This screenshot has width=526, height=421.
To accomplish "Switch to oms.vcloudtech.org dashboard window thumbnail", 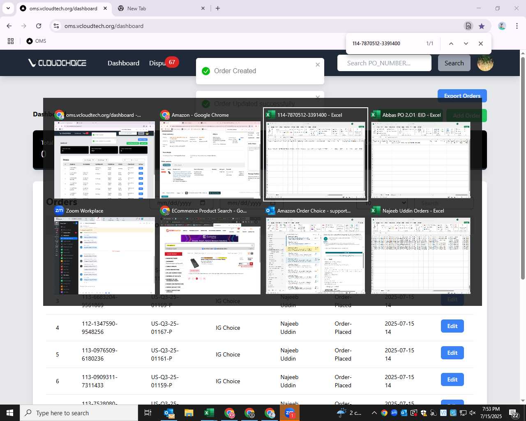I will pos(104,155).
